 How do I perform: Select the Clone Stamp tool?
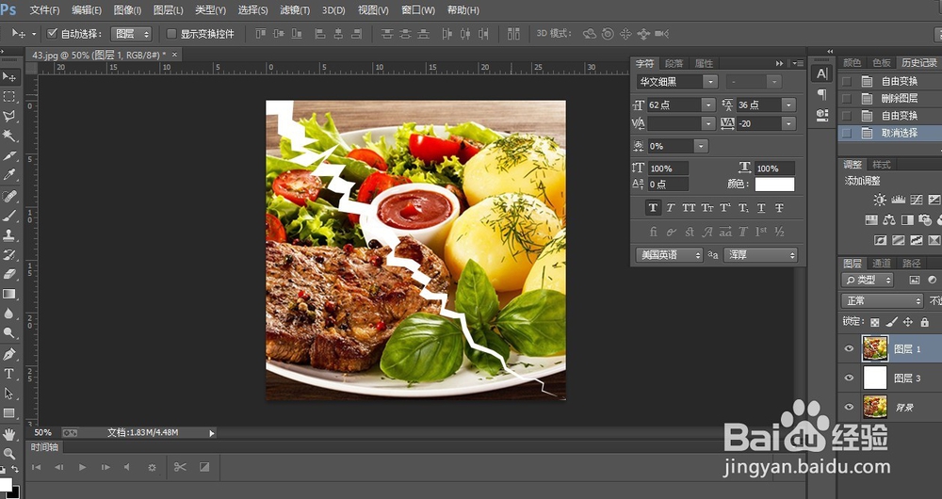click(9, 234)
